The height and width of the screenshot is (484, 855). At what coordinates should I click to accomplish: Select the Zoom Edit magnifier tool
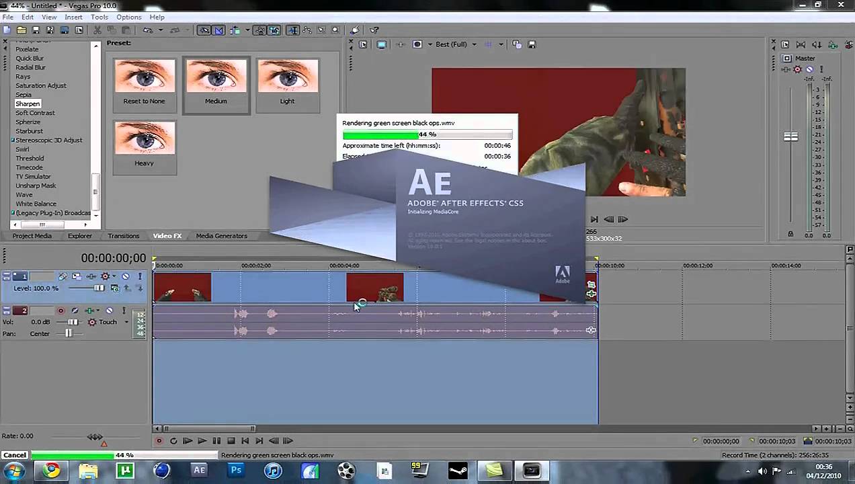point(335,30)
